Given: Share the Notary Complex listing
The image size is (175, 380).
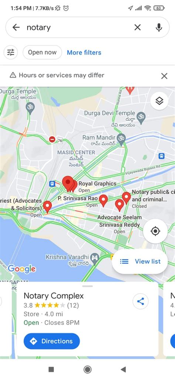Looking at the screenshot, I should pos(140,301).
